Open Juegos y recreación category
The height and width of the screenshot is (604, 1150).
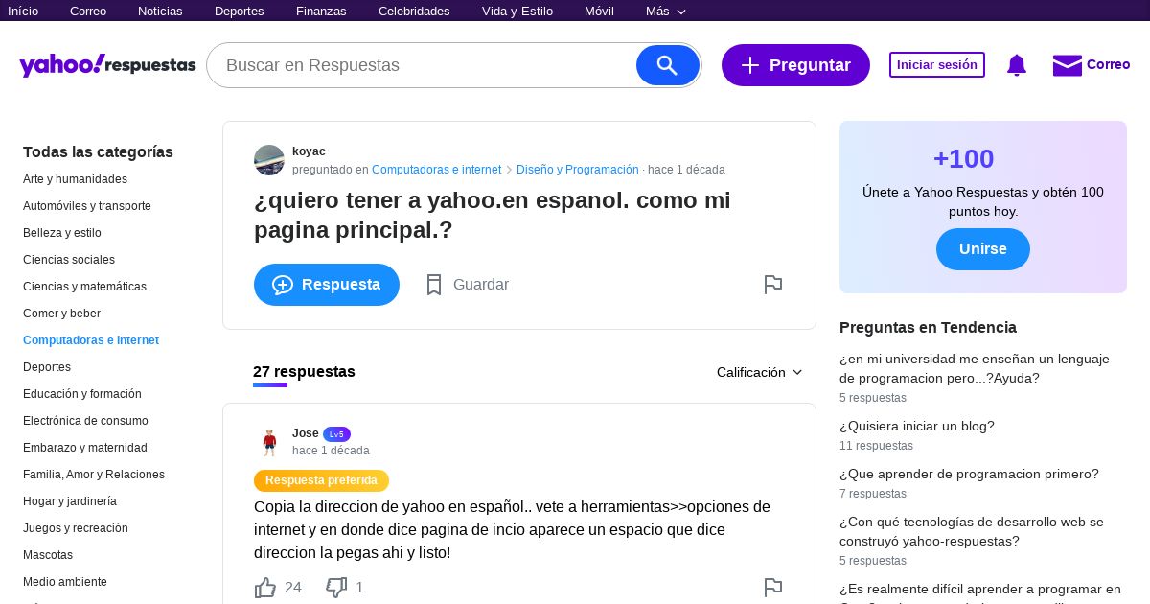76,528
